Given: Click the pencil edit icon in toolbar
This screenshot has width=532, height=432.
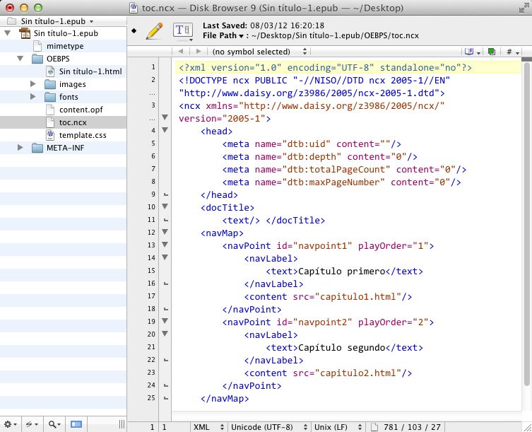Looking at the screenshot, I should point(155,31).
